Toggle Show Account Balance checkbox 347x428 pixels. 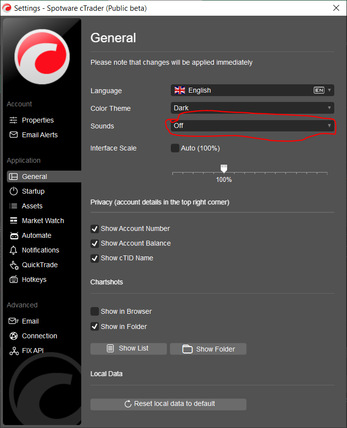point(94,244)
